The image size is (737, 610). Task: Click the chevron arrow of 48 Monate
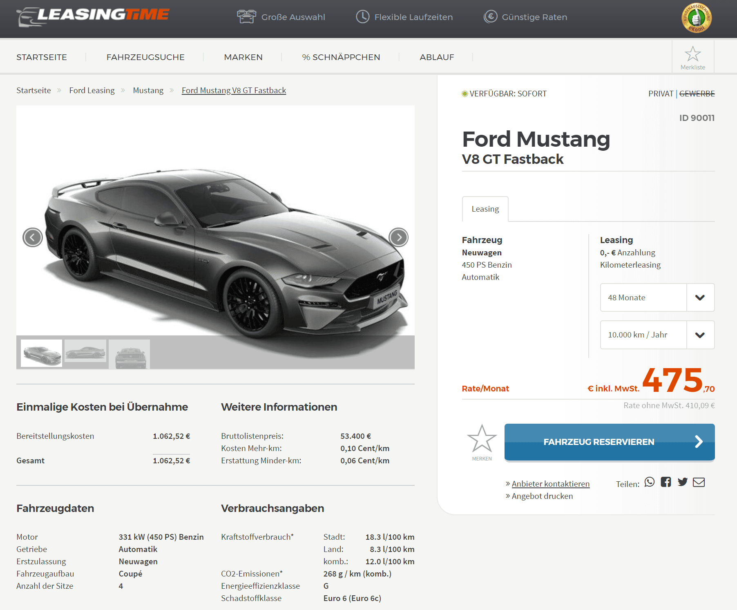click(x=700, y=297)
